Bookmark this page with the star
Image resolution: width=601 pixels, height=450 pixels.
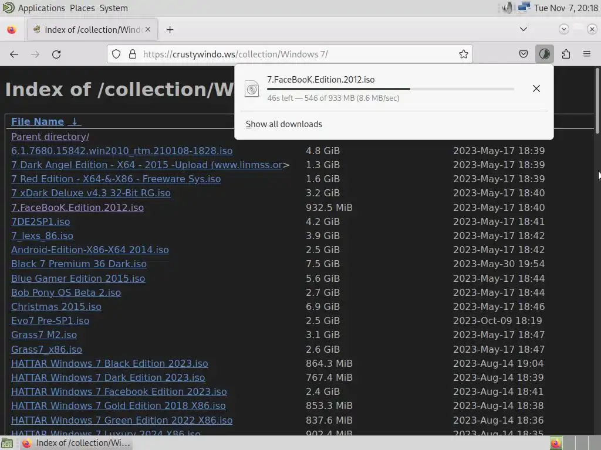[x=464, y=54]
